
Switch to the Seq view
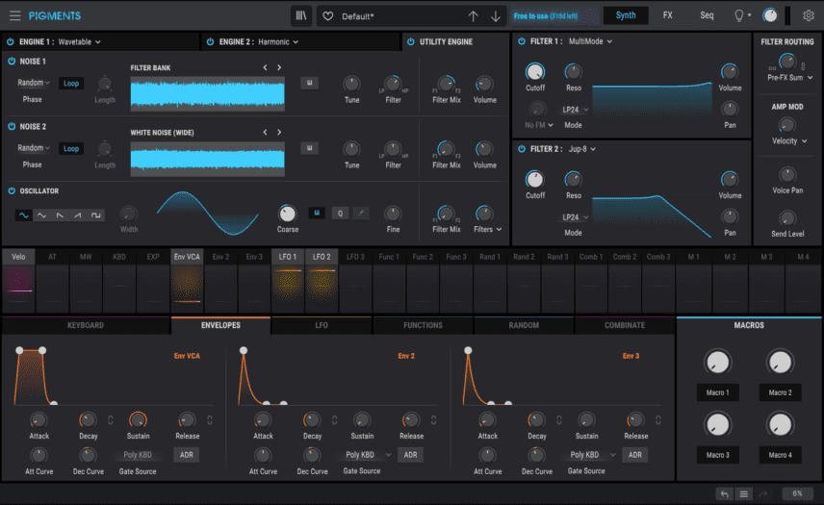[707, 15]
